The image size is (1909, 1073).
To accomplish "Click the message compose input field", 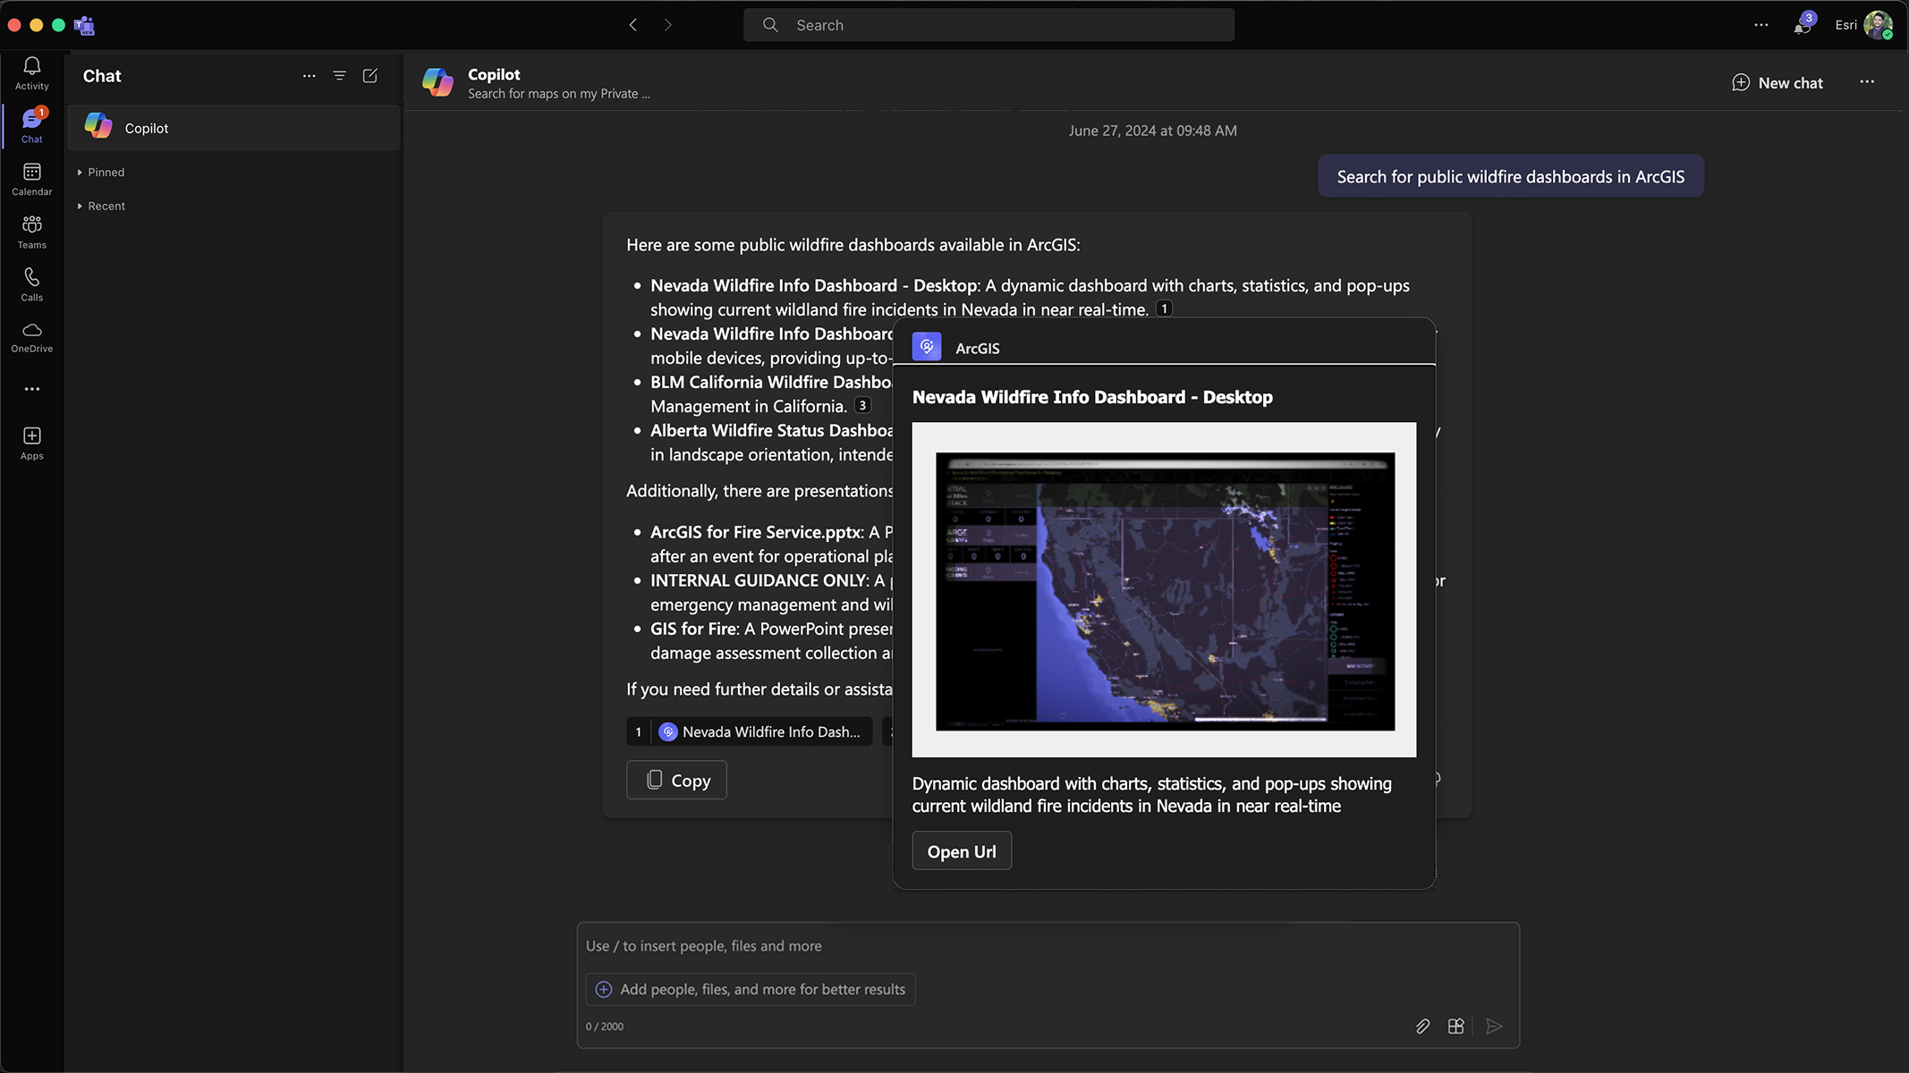I will pos(1047,946).
